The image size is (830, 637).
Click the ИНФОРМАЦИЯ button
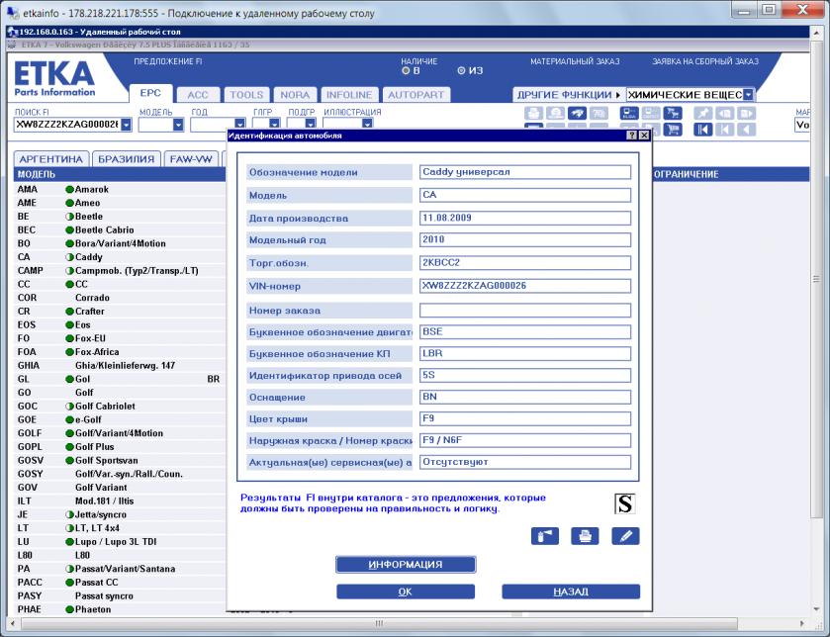[406, 565]
